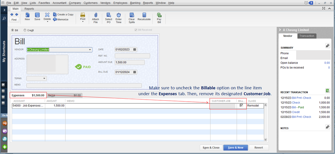
Task: Click the Ref. No. input field
Action: [132, 56]
